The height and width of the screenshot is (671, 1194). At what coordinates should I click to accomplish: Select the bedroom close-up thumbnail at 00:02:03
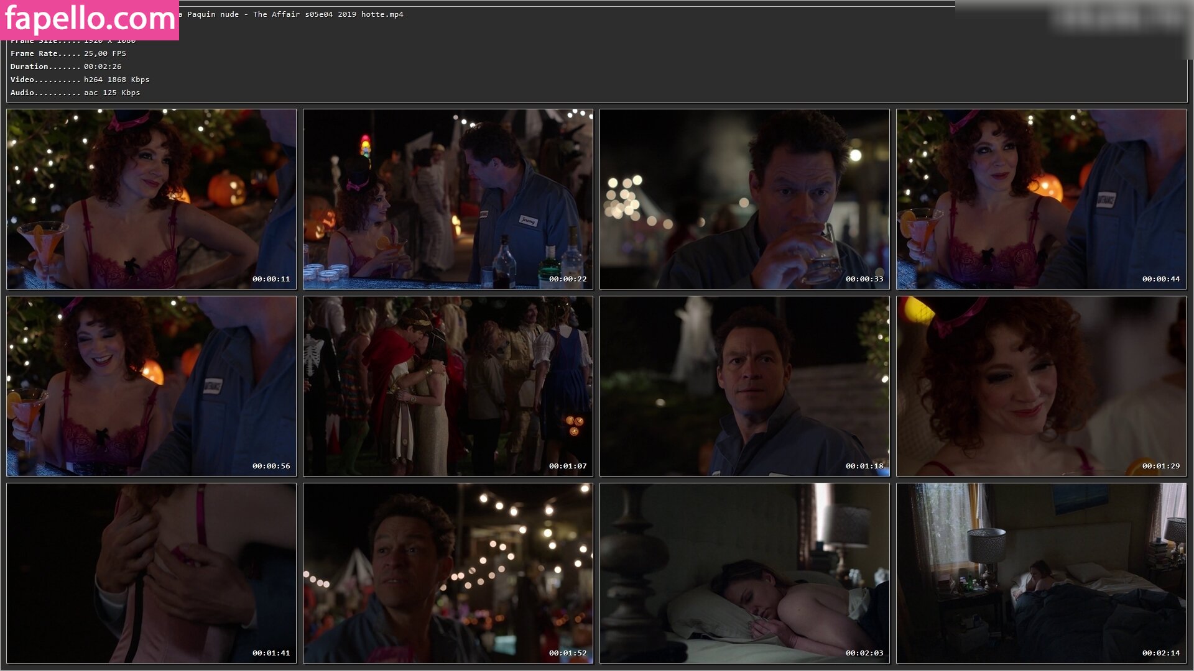[744, 573]
